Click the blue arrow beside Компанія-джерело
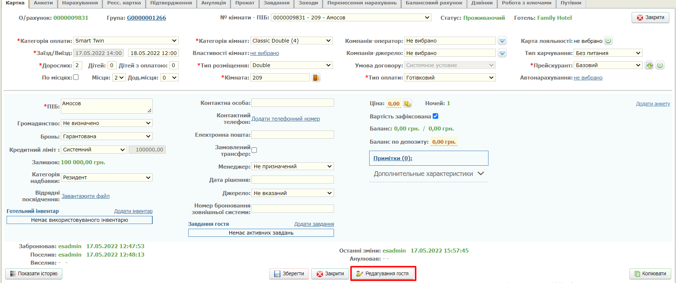The image size is (676, 283). point(502,54)
